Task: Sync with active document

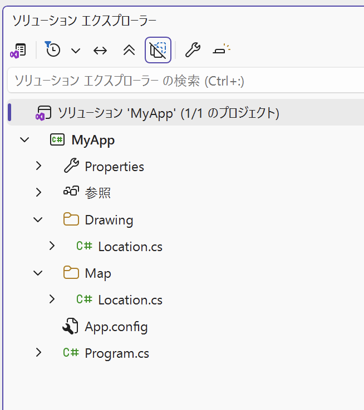Action: tap(100, 51)
